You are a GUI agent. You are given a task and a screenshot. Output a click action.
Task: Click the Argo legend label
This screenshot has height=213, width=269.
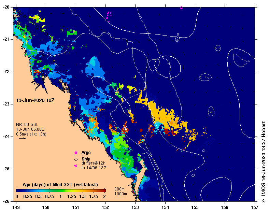point(86,153)
